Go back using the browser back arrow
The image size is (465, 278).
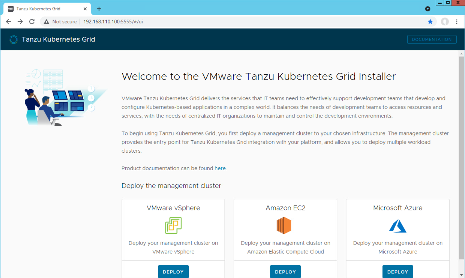[x=8, y=22]
